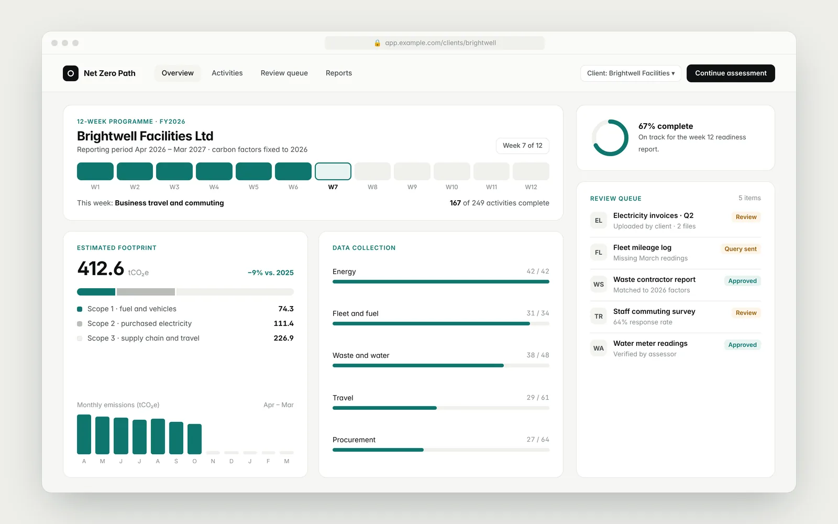838x524 pixels.
Task: Click the Scope 3 value 226.9
Action: [283, 339]
